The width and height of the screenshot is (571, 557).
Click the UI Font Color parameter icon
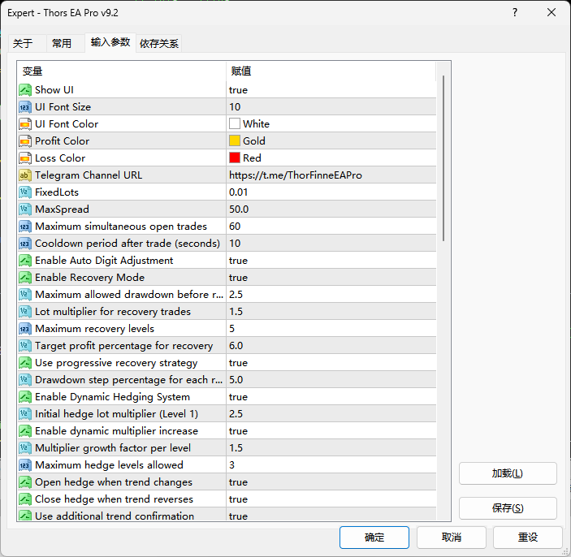(x=25, y=124)
